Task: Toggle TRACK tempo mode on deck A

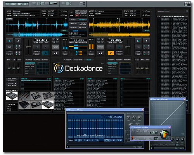Action: pos(36,42)
